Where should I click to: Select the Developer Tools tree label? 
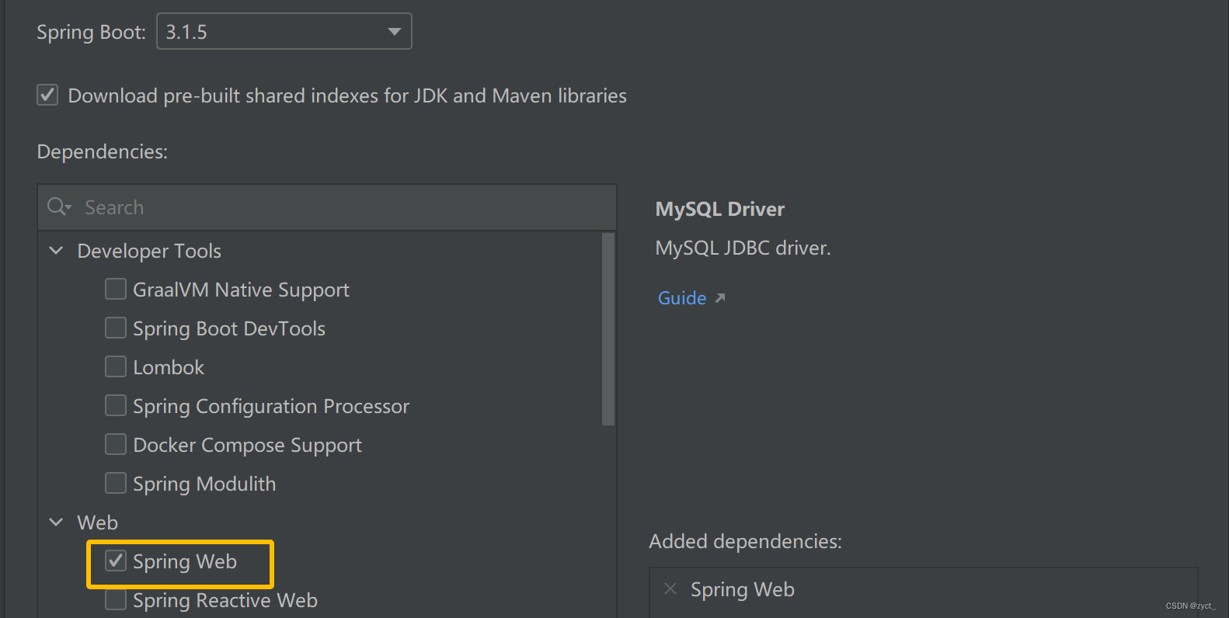coord(149,251)
